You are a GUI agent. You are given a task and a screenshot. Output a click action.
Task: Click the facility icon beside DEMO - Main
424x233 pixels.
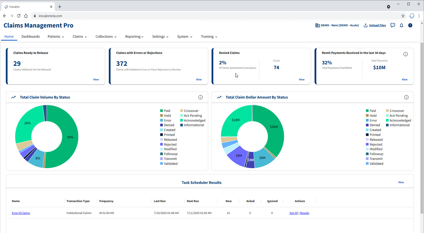[x=317, y=25]
